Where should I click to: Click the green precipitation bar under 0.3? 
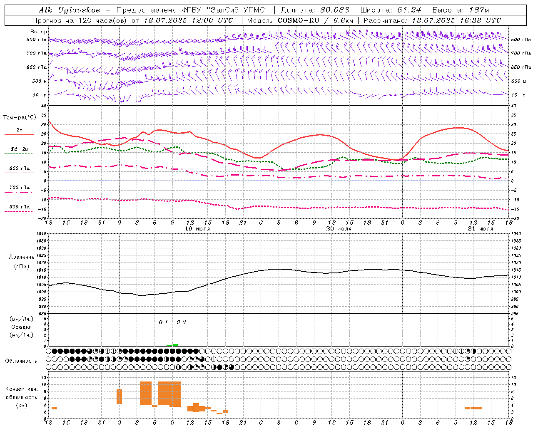175,345
